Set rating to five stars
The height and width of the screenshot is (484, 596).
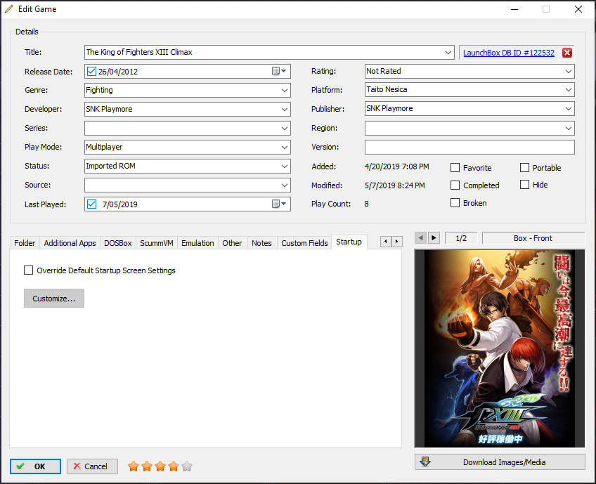coord(187,466)
